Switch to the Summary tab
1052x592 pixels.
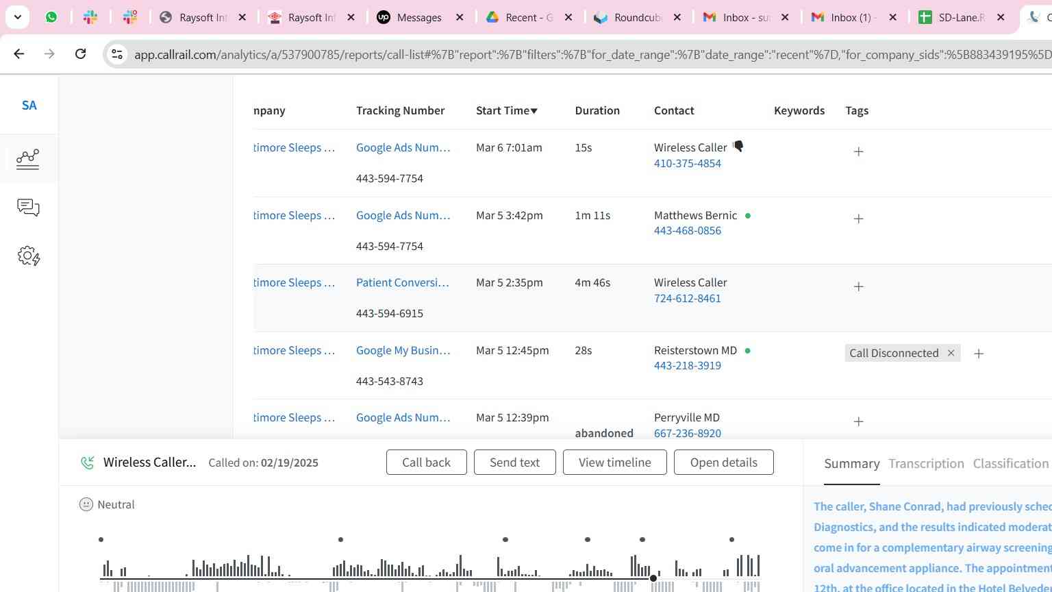pyautogui.click(x=851, y=464)
